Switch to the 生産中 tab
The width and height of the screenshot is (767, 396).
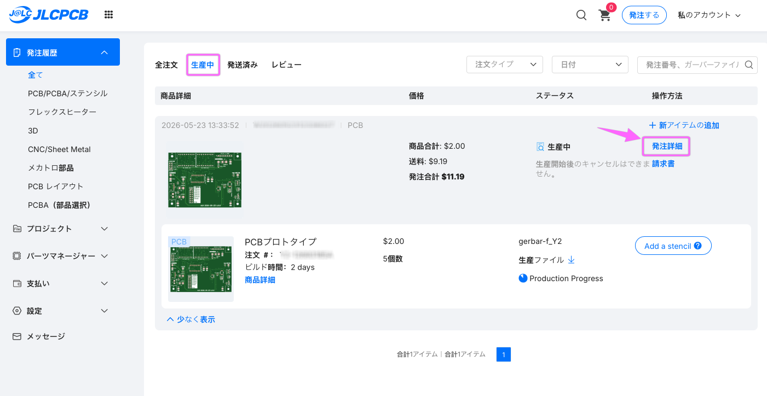[x=203, y=65]
